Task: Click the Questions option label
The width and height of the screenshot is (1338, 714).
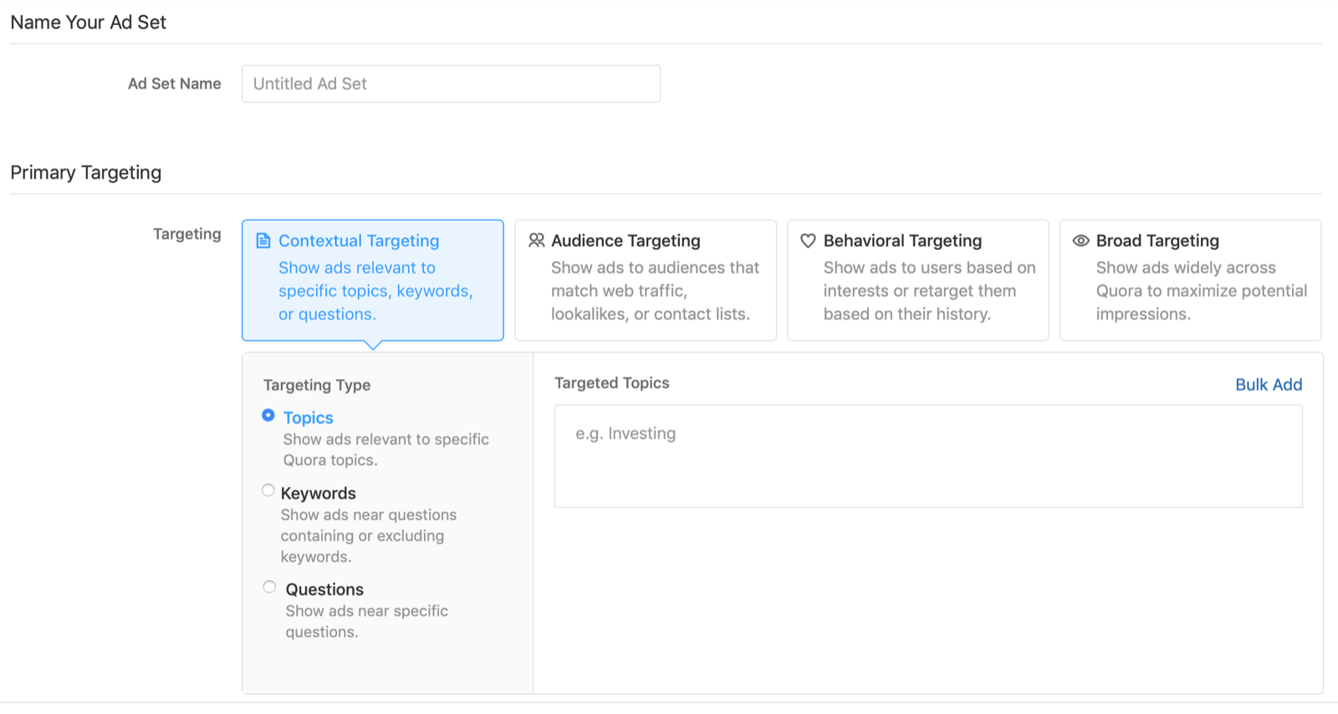Action: coord(324,589)
